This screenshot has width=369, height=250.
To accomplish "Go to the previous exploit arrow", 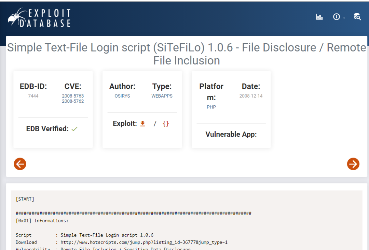I will click(x=20, y=164).
